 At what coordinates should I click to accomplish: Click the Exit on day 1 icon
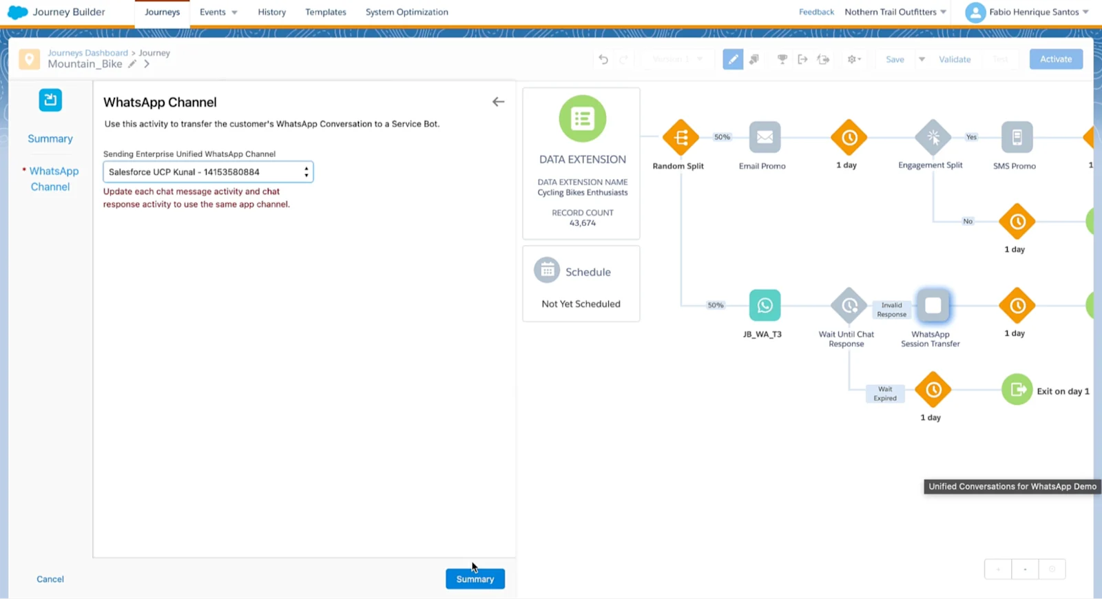[1017, 390]
